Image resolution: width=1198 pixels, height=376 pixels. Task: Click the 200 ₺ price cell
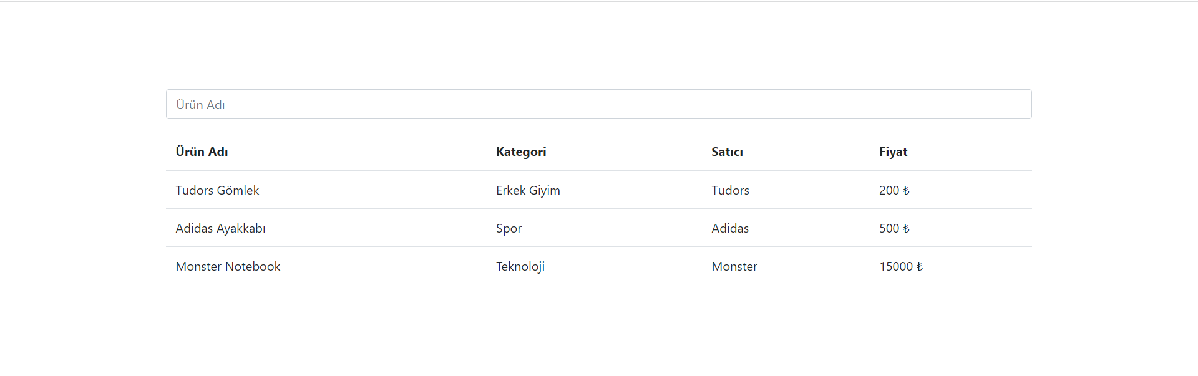point(894,190)
